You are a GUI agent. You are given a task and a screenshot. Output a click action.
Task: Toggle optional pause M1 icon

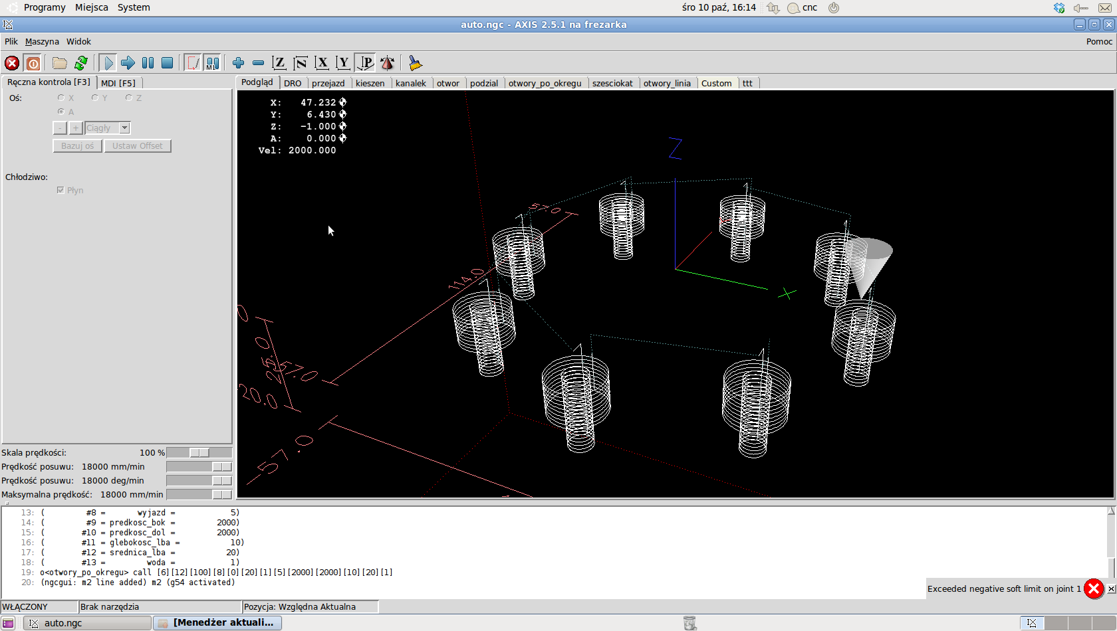click(212, 63)
